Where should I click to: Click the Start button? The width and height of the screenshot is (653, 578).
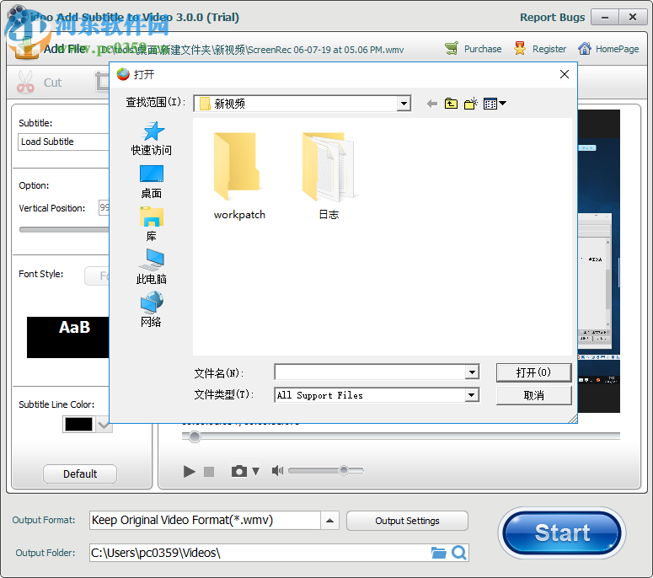coord(562,533)
